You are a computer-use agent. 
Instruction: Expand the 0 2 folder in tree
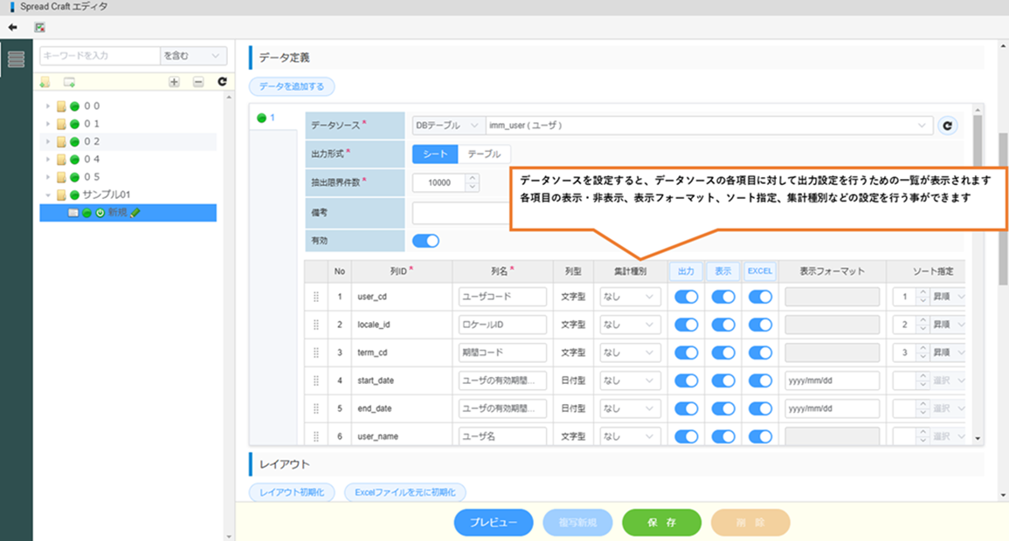click(49, 141)
